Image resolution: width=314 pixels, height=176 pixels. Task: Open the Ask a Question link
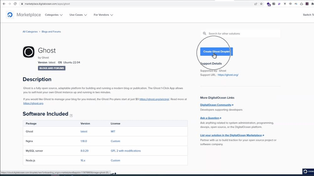[x=211, y=118]
